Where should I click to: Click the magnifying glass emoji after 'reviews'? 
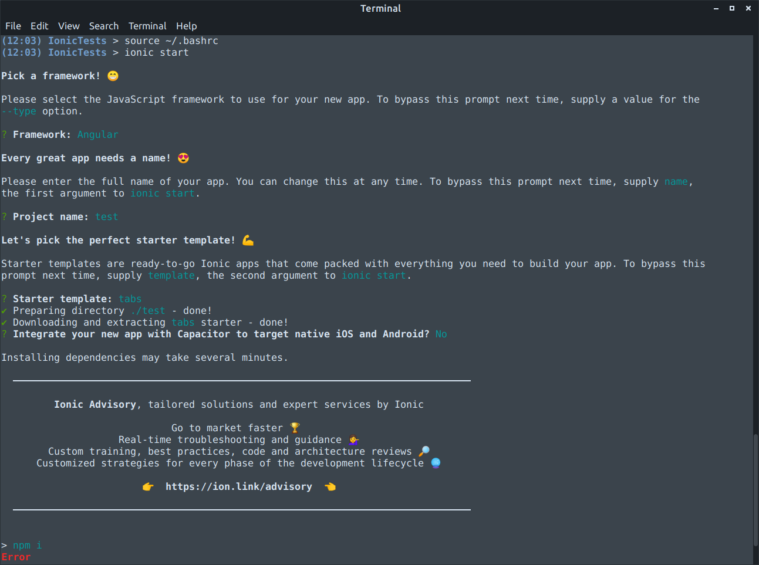(424, 451)
